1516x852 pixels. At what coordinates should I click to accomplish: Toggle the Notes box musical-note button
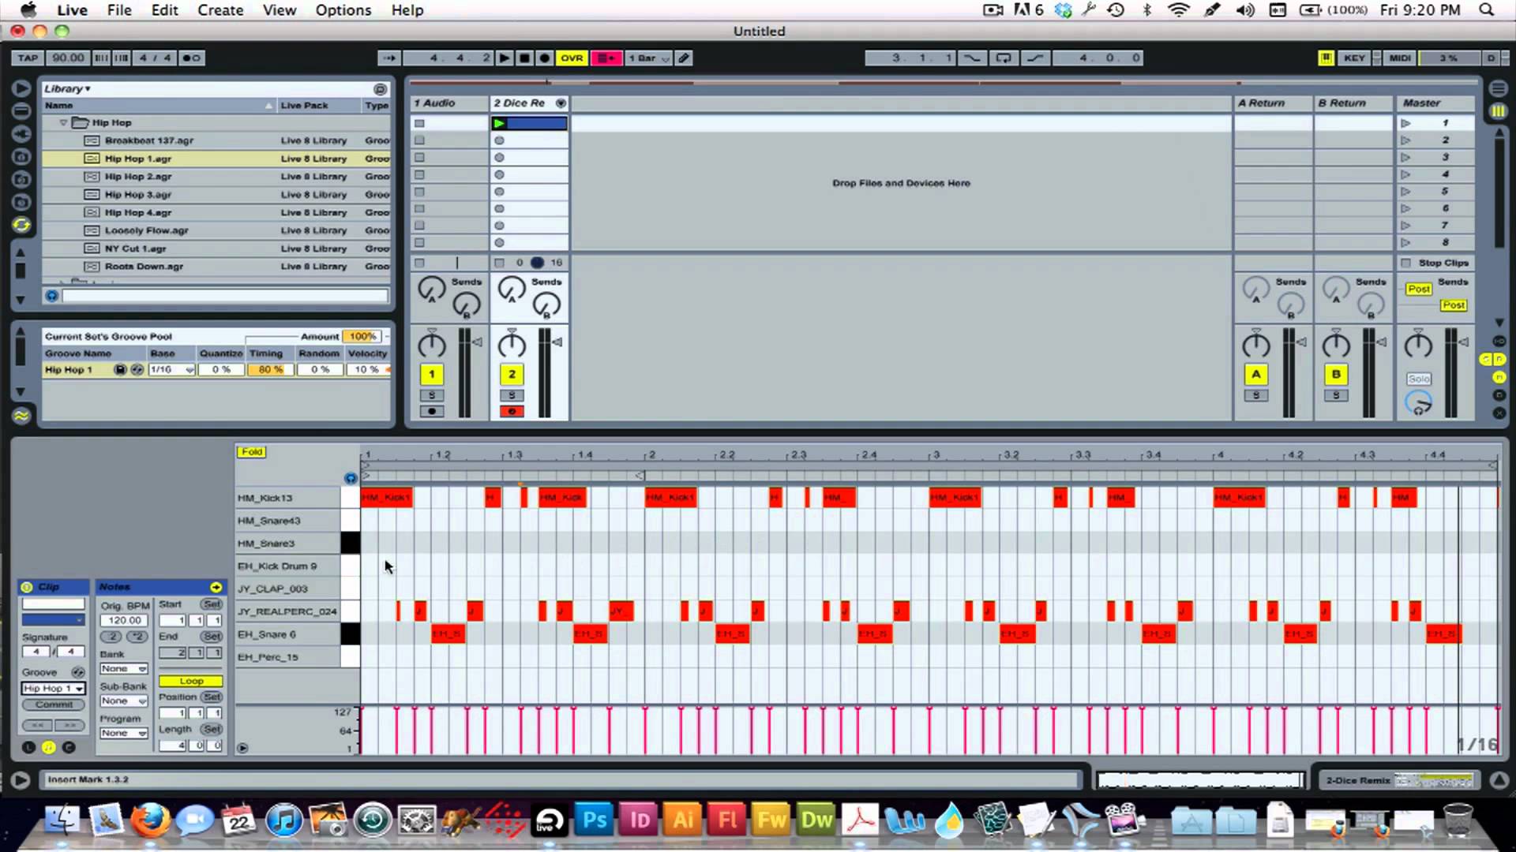pyautogui.click(x=48, y=747)
